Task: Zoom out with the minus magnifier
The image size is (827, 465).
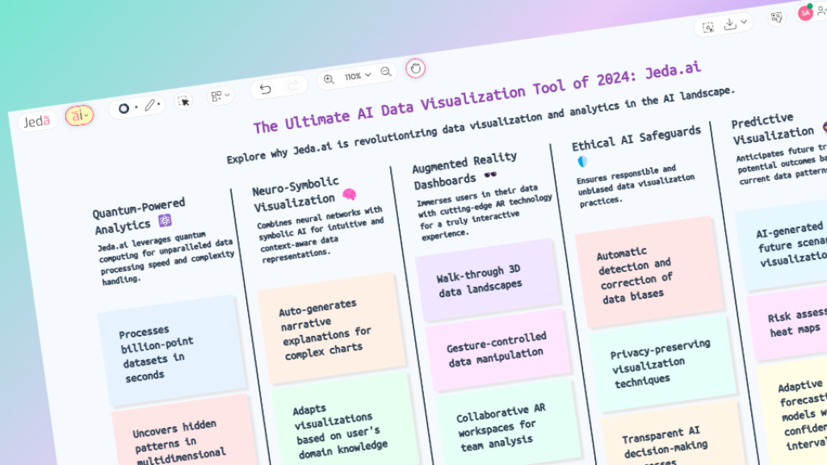Action: [386, 72]
